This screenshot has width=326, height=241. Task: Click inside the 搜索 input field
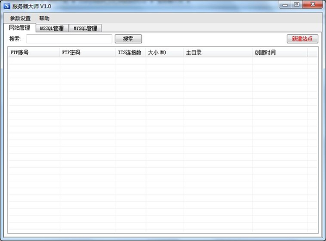(x=69, y=39)
